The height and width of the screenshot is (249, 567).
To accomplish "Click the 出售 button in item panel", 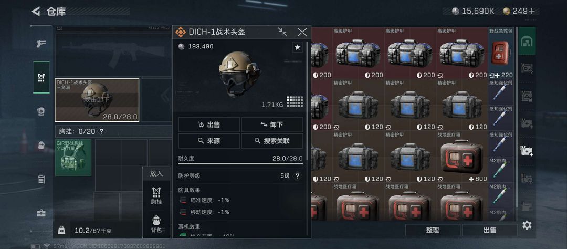I will tap(209, 124).
